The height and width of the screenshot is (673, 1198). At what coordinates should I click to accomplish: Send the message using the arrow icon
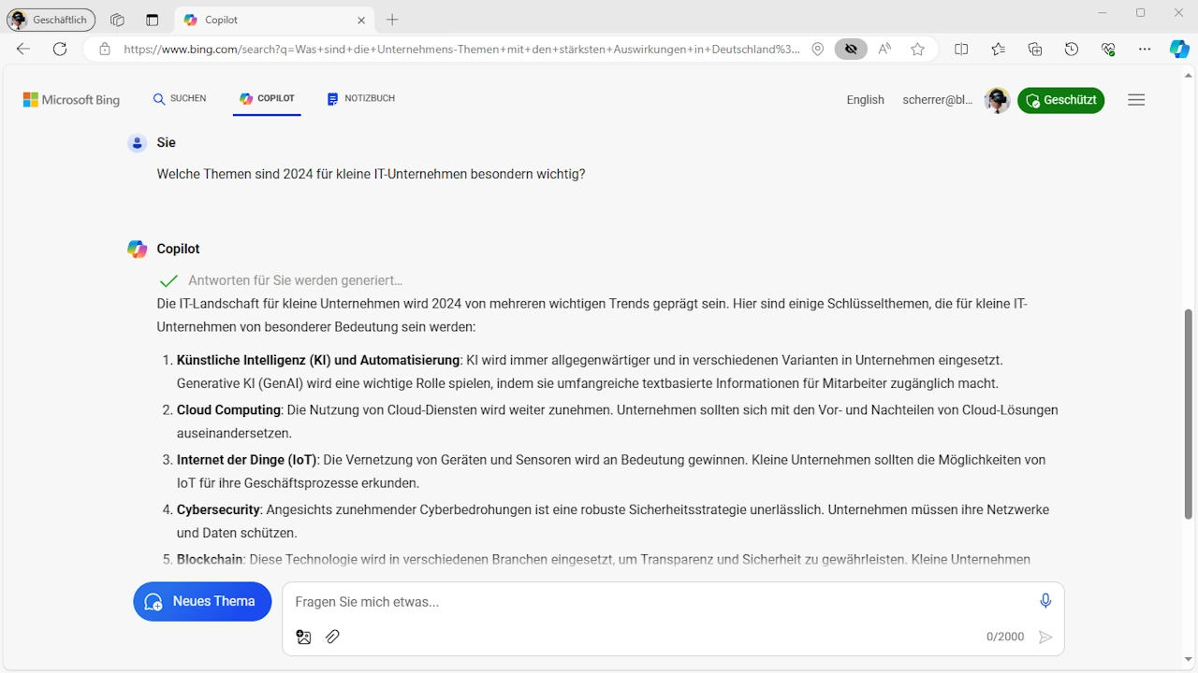coord(1045,637)
